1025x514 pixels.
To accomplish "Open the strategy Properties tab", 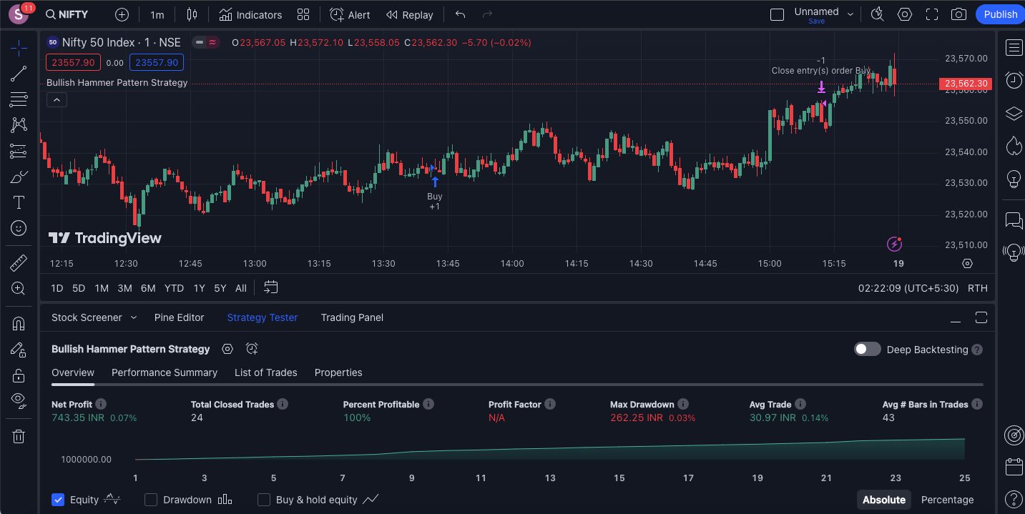I will pos(338,372).
